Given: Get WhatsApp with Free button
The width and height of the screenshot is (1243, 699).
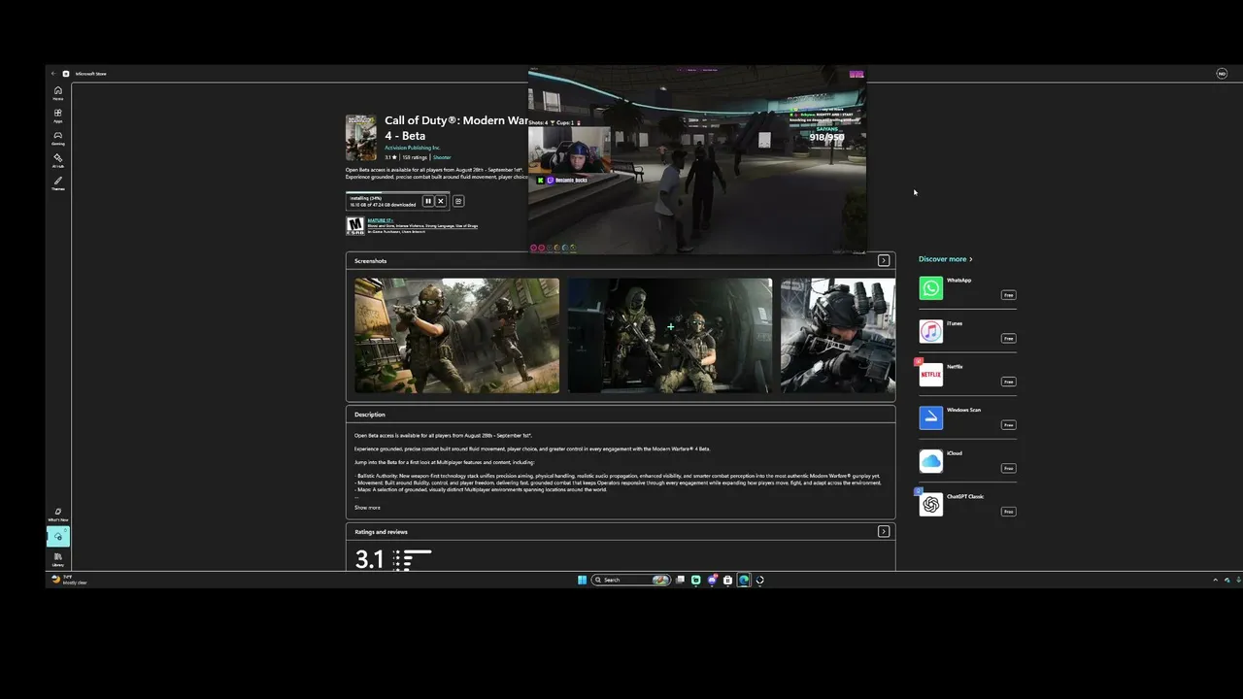Looking at the screenshot, I should pyautogui.click(x=1009, y=295).
